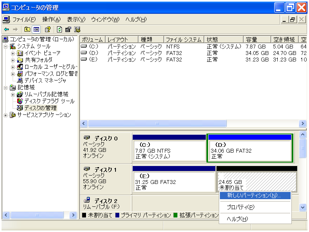Open the ウィンドウ(W) menu
309x232 pixels.
(105, 19)
